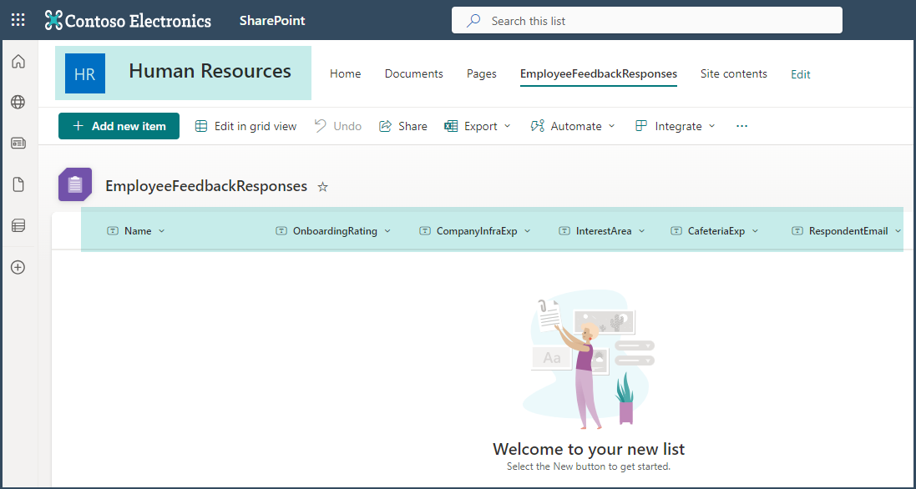Open the Integrate dropdown
The height and width of the screenshot is (489, 916).
click(x=676, y=126)
